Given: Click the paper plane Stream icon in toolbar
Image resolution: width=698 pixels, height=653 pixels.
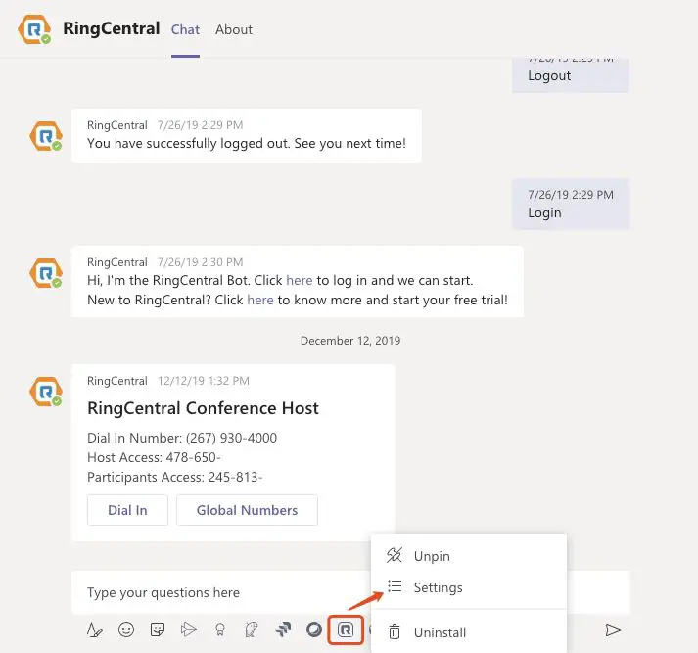Looking at the screenshot, I should [189, 630].
